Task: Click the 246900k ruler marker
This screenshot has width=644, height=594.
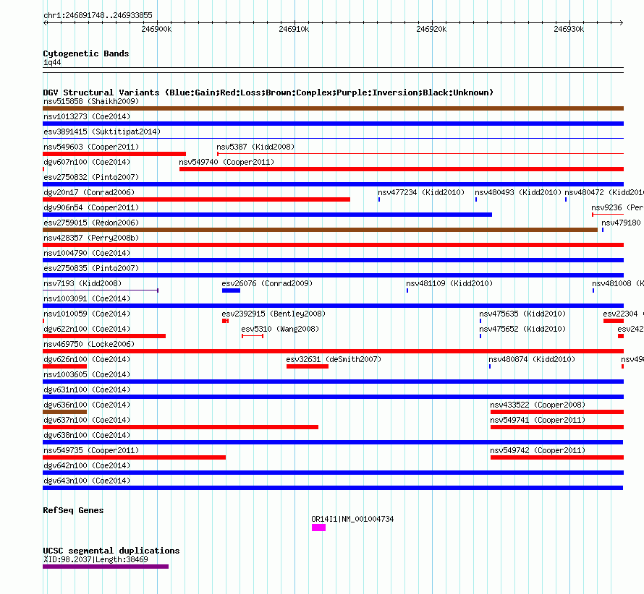Action: point(156,29)
